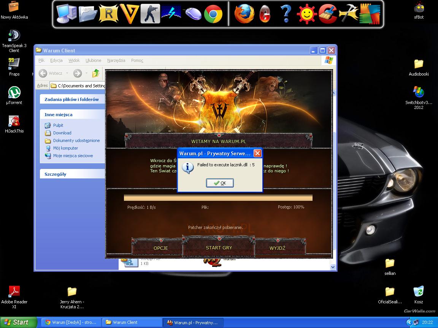Select the Nowy Aktówka desktop icon

point(14,10)
